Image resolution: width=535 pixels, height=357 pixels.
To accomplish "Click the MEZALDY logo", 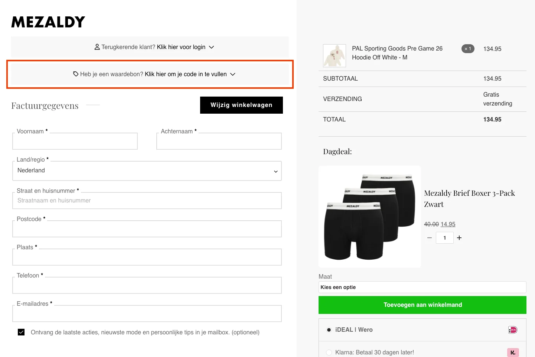I will tap(48, 22).
